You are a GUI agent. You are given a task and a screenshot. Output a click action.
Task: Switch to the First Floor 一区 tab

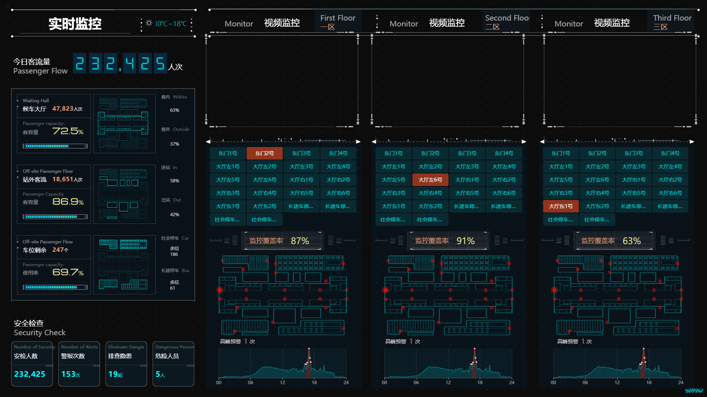point(338,22)
